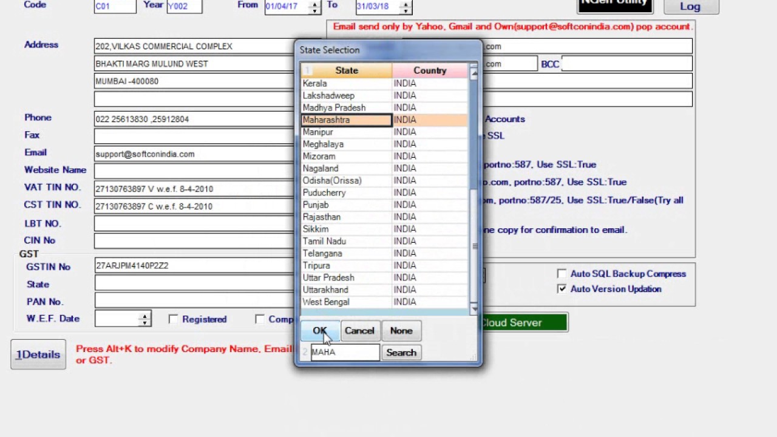Open the Log button
Image resolution: width=777 pixels, height=437 pixels.
(691, 7)
